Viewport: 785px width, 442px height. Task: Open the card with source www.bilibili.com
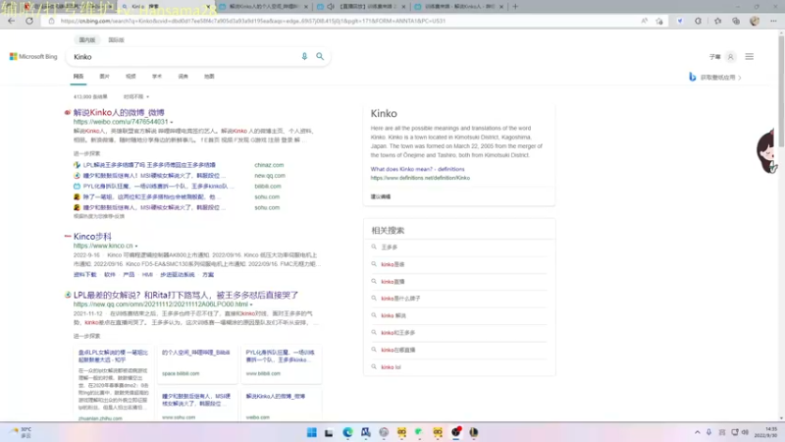[x=281, y=363]
